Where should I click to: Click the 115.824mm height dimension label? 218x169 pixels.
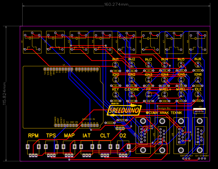(x=4, y=93)
